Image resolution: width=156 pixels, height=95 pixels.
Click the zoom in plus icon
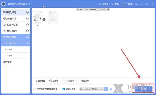(108, 9)
